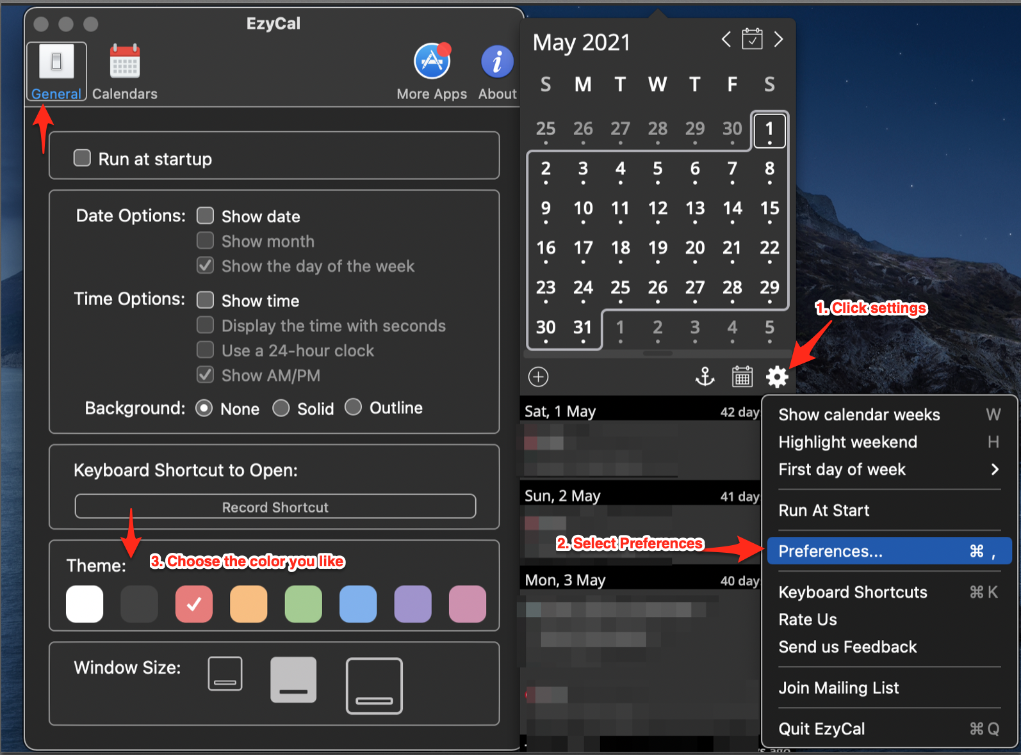Click the Mon, 3 May event header

pos(641,580)
